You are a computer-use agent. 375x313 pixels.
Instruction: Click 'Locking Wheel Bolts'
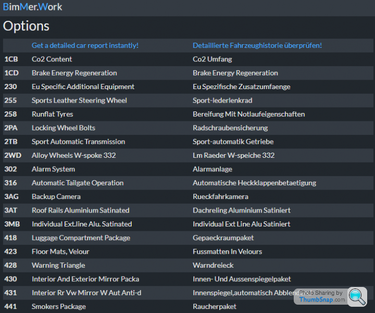(64, 128)
